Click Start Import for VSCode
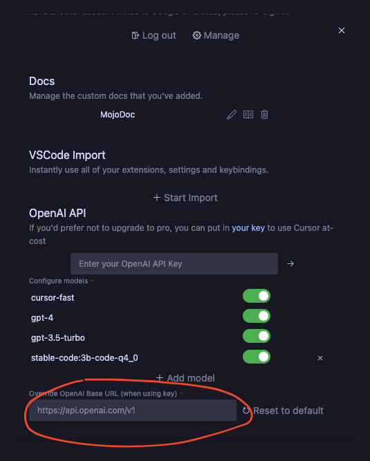The height and width of the screenshot is (461, 370). pyautogui.click(x=185, y=198)
